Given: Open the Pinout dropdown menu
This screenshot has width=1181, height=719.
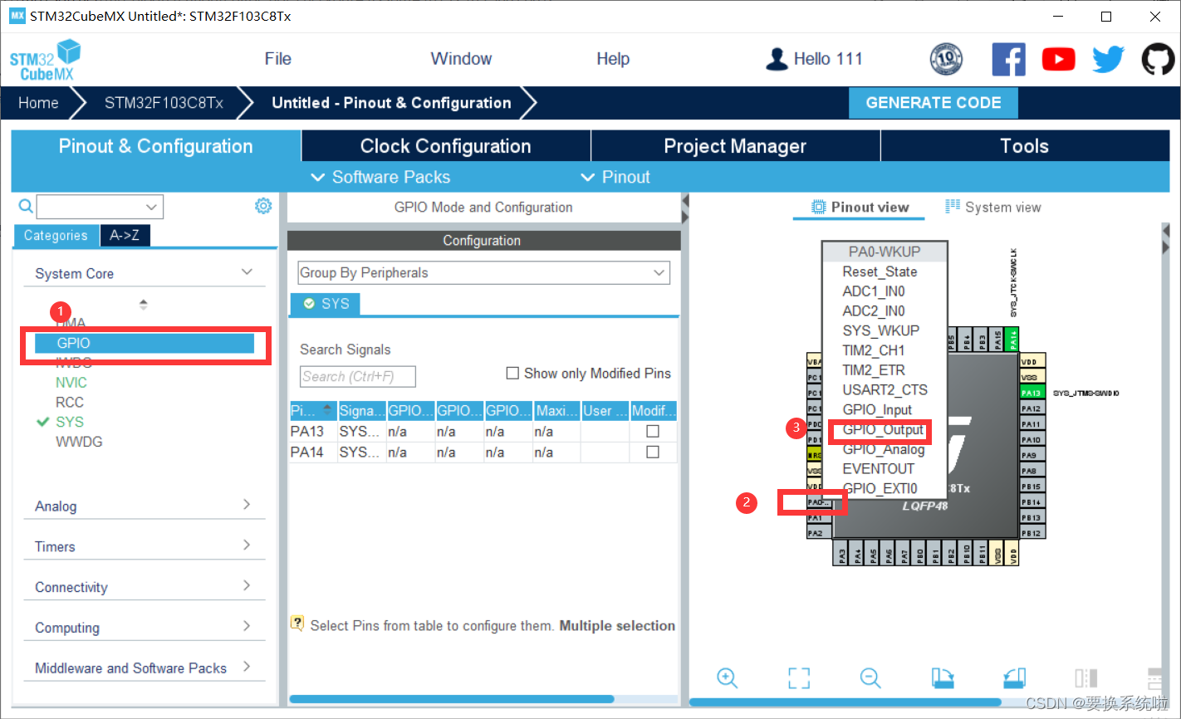Looking at the screenshot, I should pyautogui.click(x=615, y=177).
